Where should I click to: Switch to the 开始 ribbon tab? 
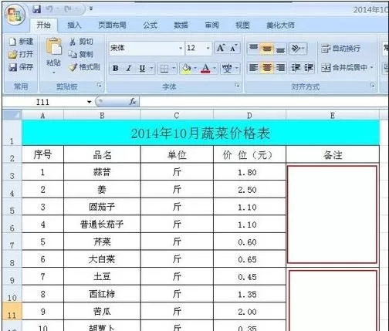[x=43, y=25]
